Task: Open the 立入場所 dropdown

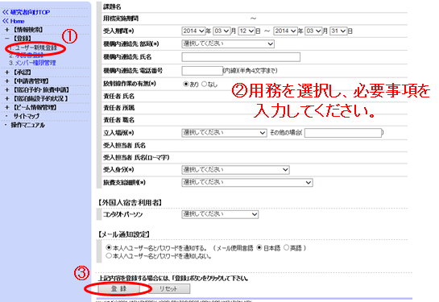Action: click(x=224, y=133)
